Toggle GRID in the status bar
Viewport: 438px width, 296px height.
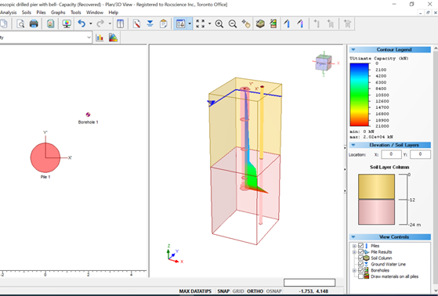coord(238,291)
